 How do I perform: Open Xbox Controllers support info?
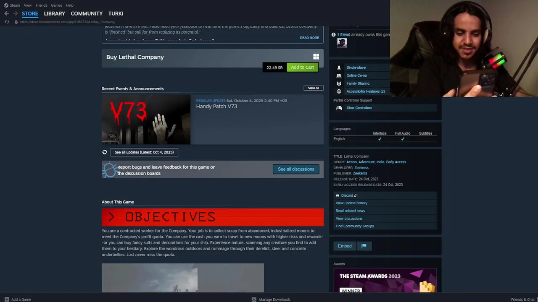click(359, 108)
